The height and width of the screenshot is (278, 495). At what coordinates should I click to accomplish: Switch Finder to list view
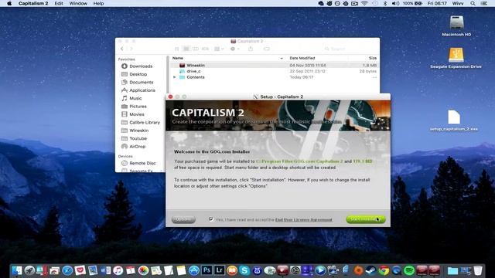pyautogui.click(x=186, y=49)
